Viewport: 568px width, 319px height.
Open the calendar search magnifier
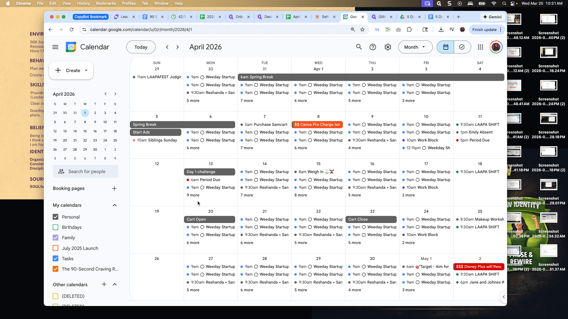359,47
